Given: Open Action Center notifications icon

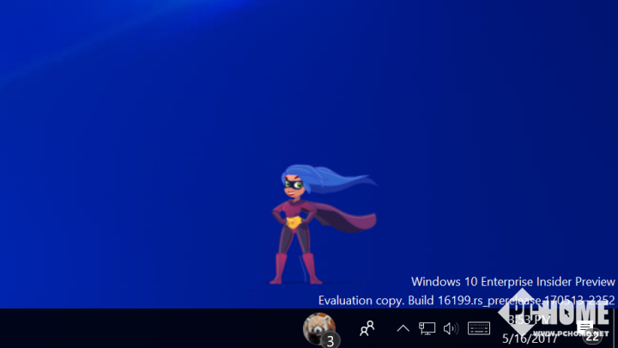Looking at the screenshot, I should tap(585, 327).
